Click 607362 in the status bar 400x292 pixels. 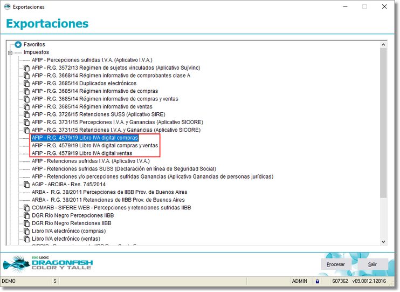click(340, 281)
